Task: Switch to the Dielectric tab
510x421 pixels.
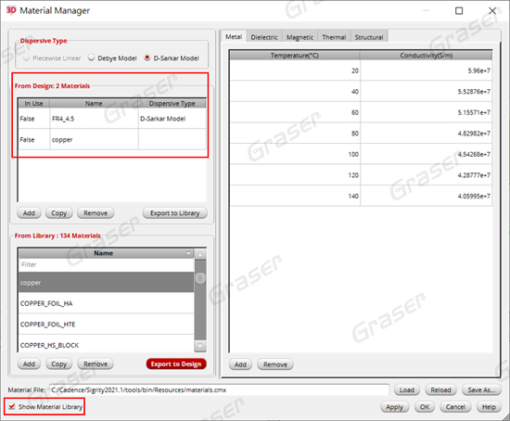Action: point(264,37)
